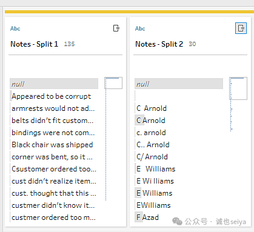The width and height of the screenshot is (254, 232).
Task: Select the Notes - Split 2 field name
Action: coord(159,44)
